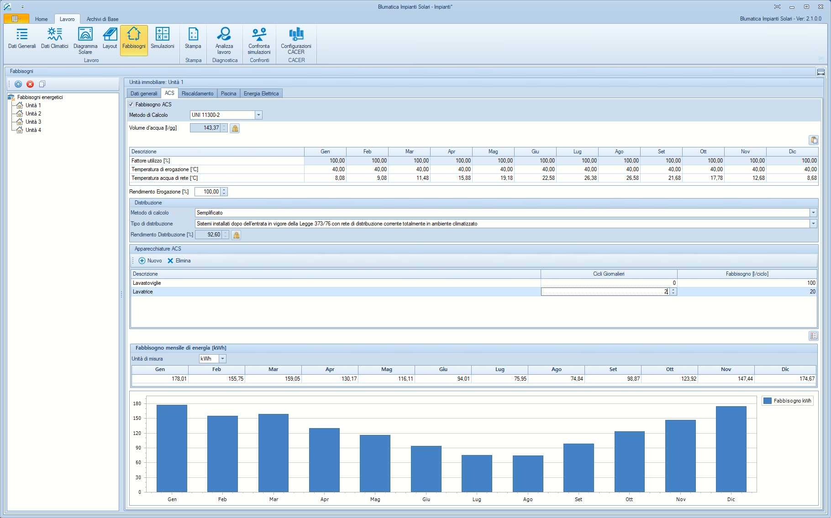Click the Simulazioni ribbon icon
This screenshot has height=518, width=831.
(x=162, y=38)
